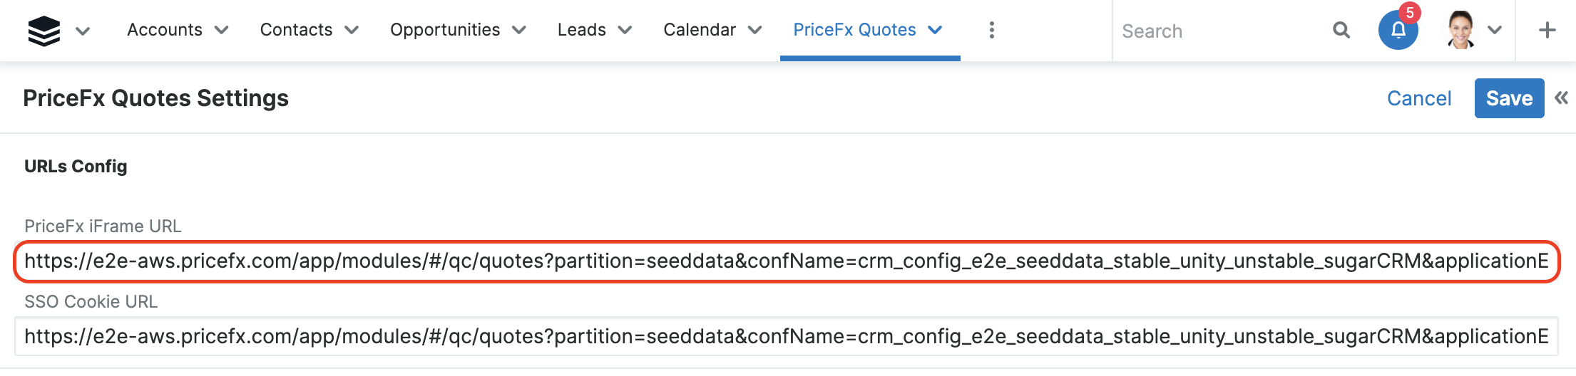Click the quick create plus icon
The width and height of the screenshot is (1576, 376).
1547,31
